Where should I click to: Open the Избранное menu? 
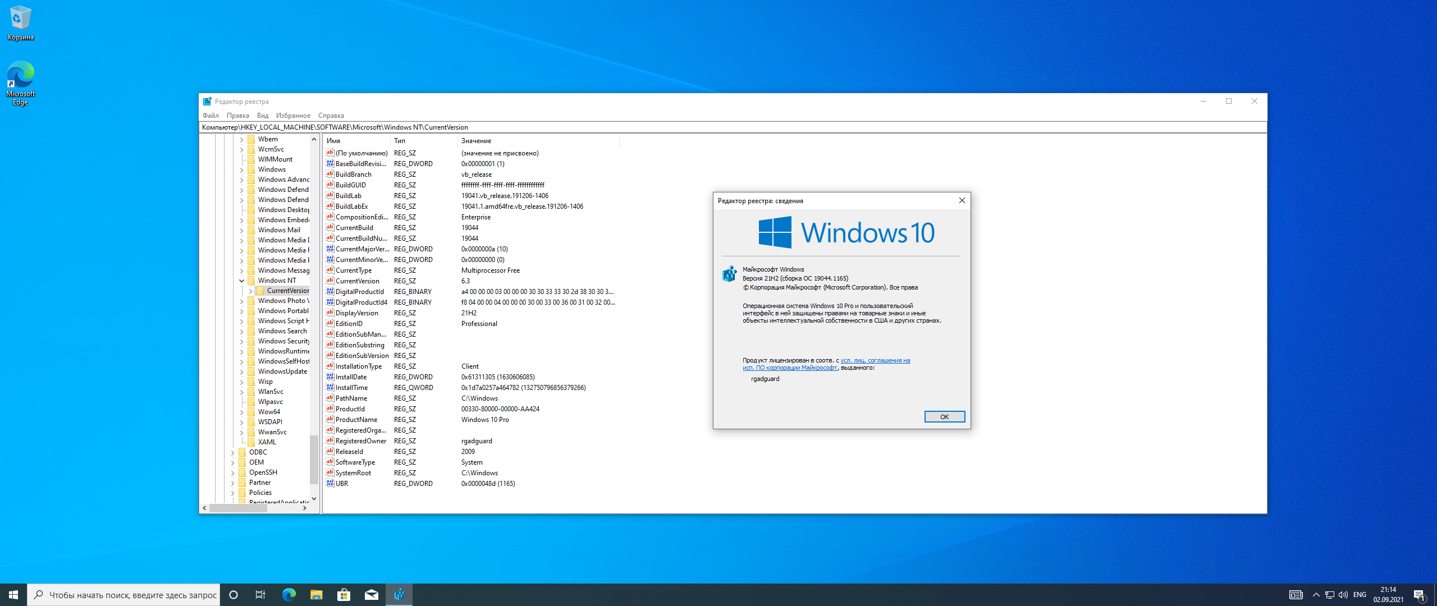point(293,116)
